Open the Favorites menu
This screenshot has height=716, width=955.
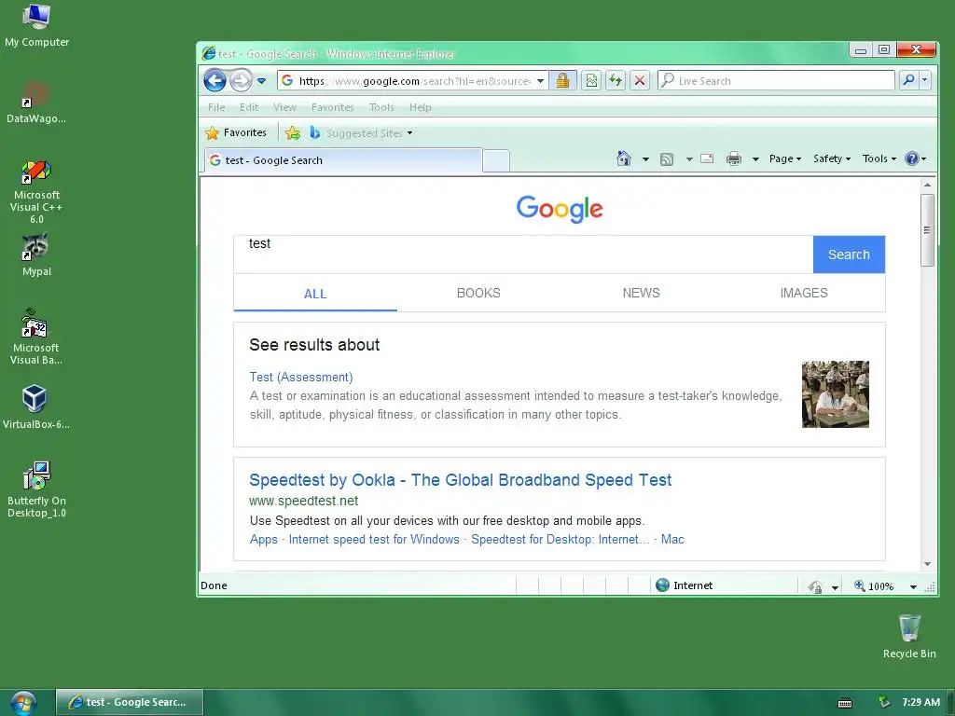[332, 107]
